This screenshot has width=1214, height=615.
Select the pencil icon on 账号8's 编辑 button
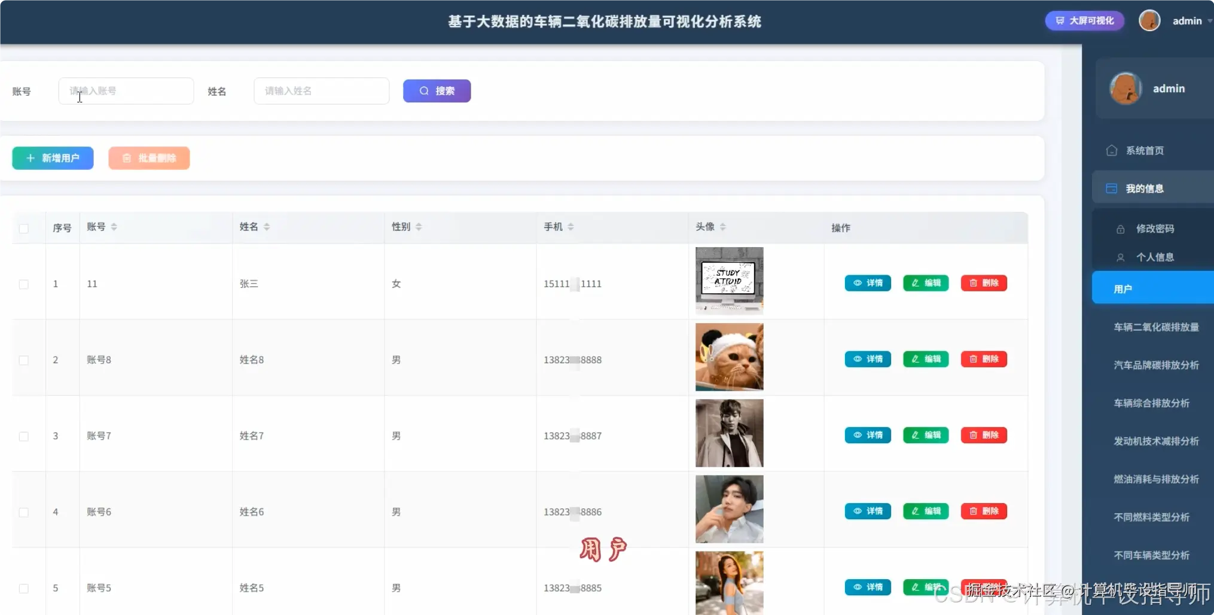click(x=914, y=359)
